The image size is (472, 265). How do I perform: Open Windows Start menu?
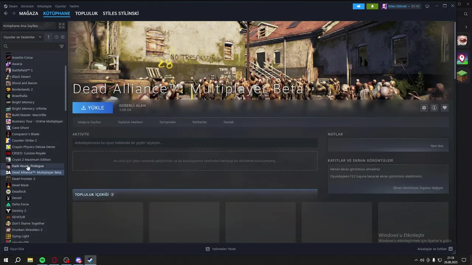pyautogui.click(x=6, y=260)
